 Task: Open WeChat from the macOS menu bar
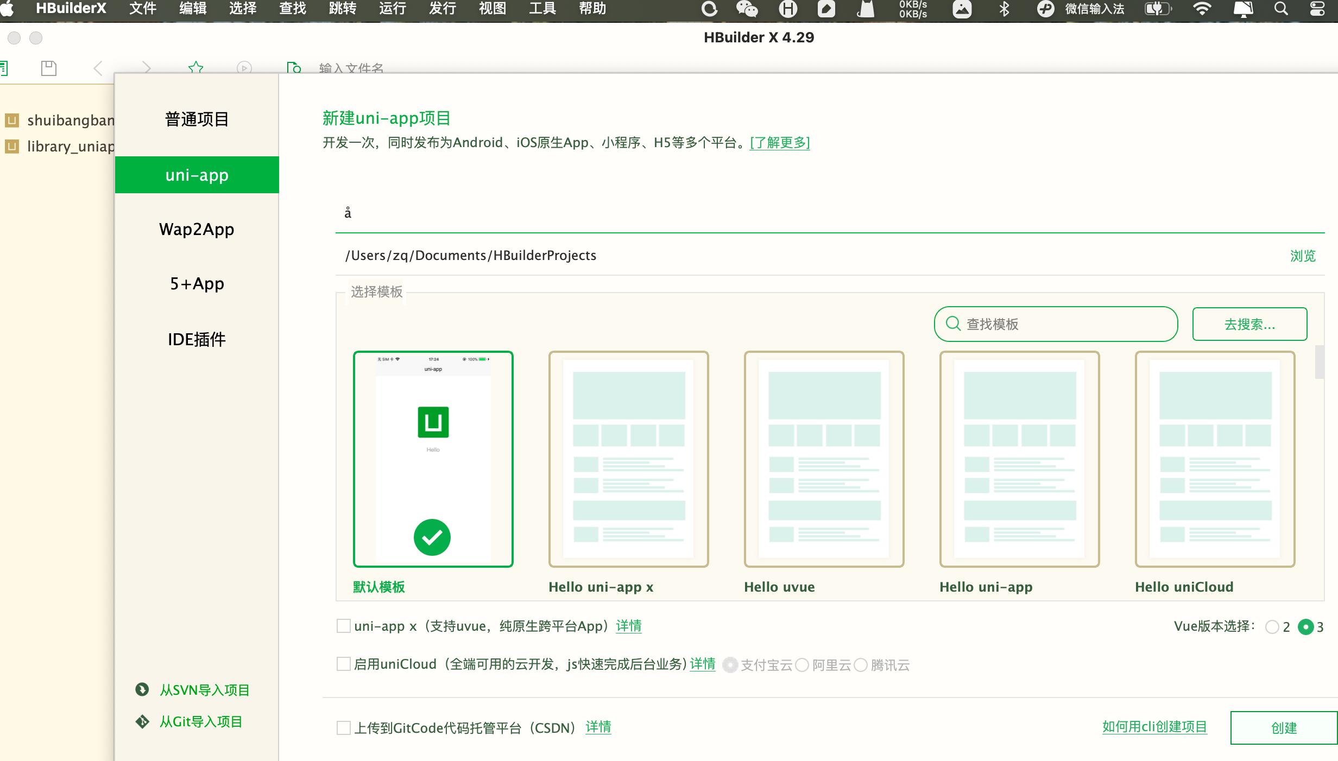[747, 9]
